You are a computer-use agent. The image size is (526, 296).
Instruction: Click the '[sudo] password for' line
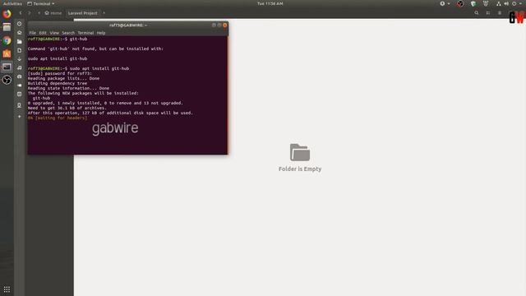click(60, 73)
